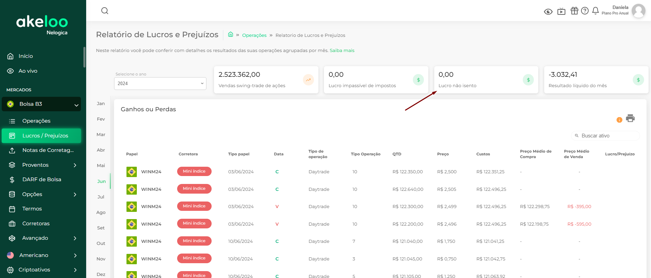Click the R$ -595,00 loss value
Image resolution: width=651 pixels, height=278 pixels.
click(579, 224)
